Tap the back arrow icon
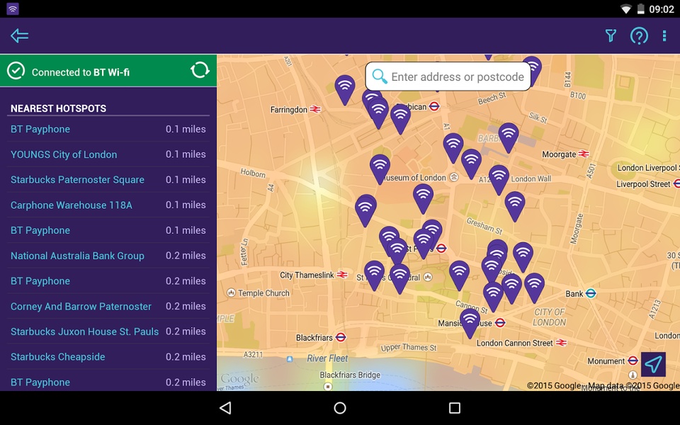This screenshot has height=425, width=680. 20,35
